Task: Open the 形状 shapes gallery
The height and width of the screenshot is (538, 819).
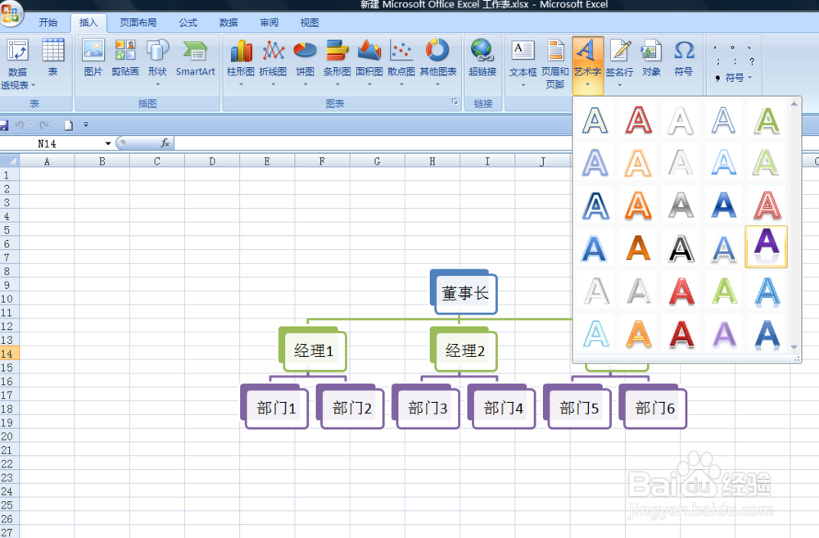Action: pyautogui.click(x=157, y=61)
